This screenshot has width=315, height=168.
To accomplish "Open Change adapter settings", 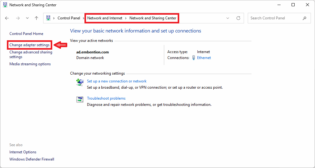I will 29,45.
